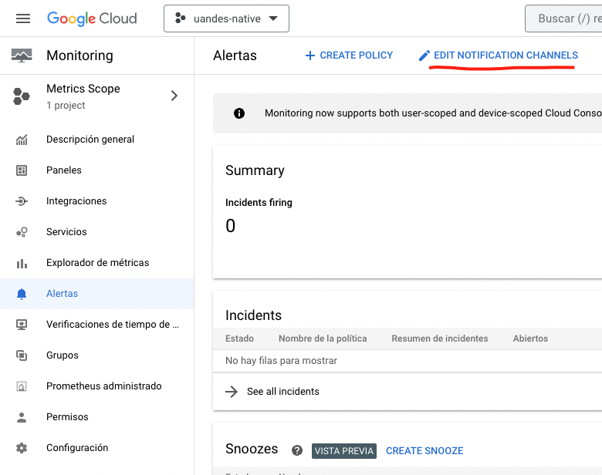The image size is (602, 475).
Task: Click the Prometheus administrado icon
Action: [22, 386]
